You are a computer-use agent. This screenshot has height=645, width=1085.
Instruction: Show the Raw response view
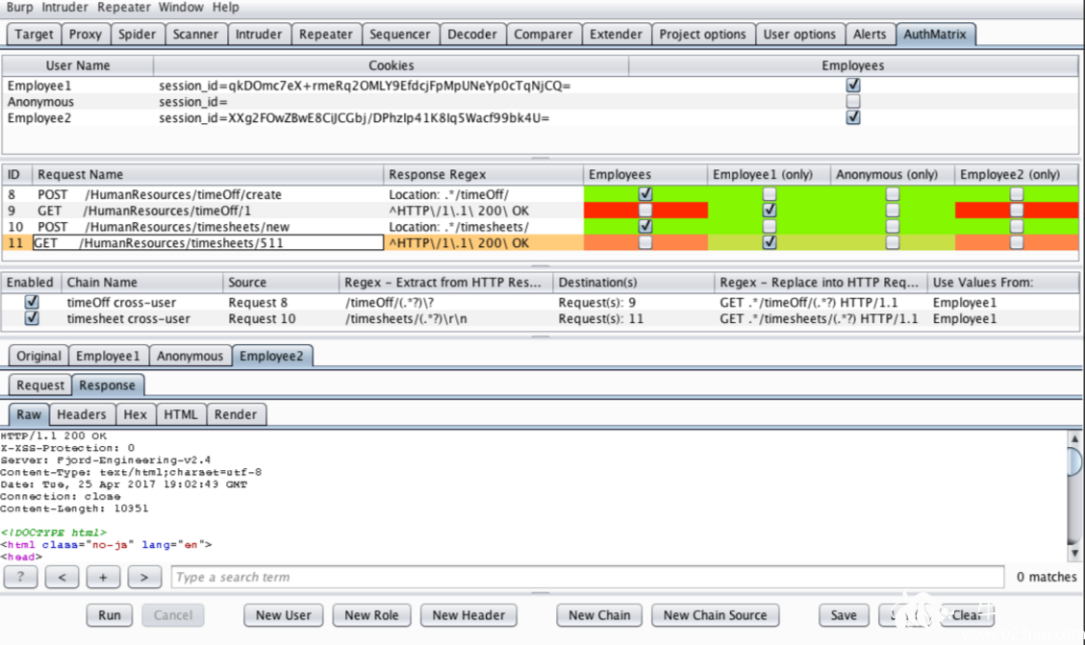(29, 414)
